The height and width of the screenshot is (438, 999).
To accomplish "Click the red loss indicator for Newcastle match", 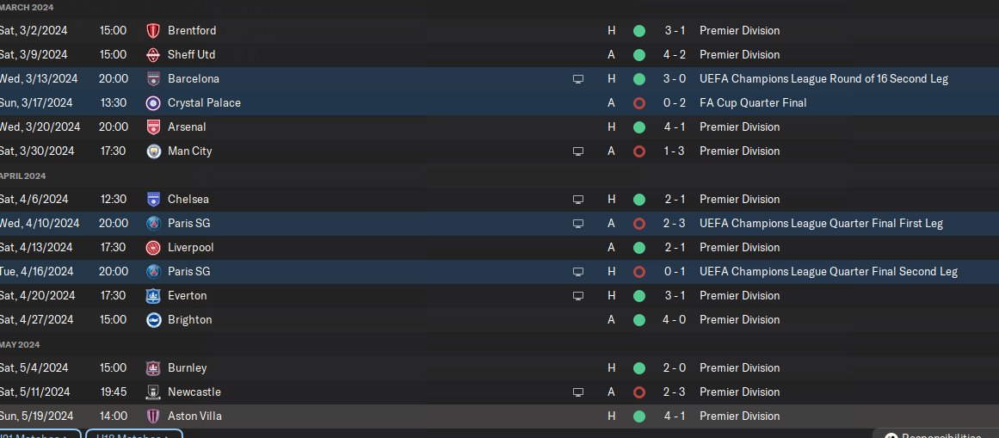I will [x=639, y=392].
